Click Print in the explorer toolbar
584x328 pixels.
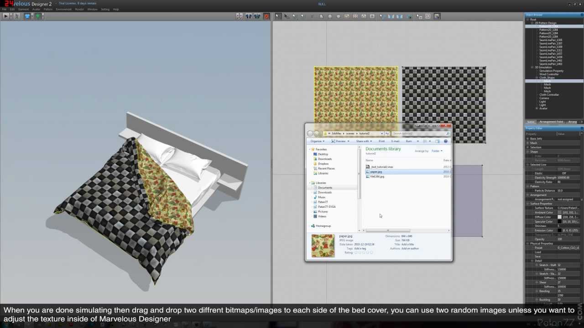(381, 141)
